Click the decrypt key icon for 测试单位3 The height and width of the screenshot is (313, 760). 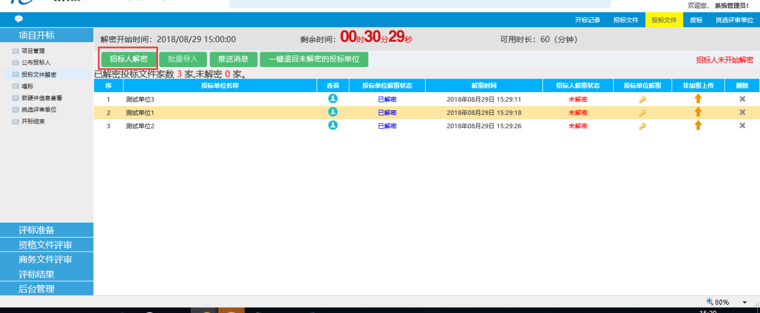pyautogui.click(x=642, y=99)
